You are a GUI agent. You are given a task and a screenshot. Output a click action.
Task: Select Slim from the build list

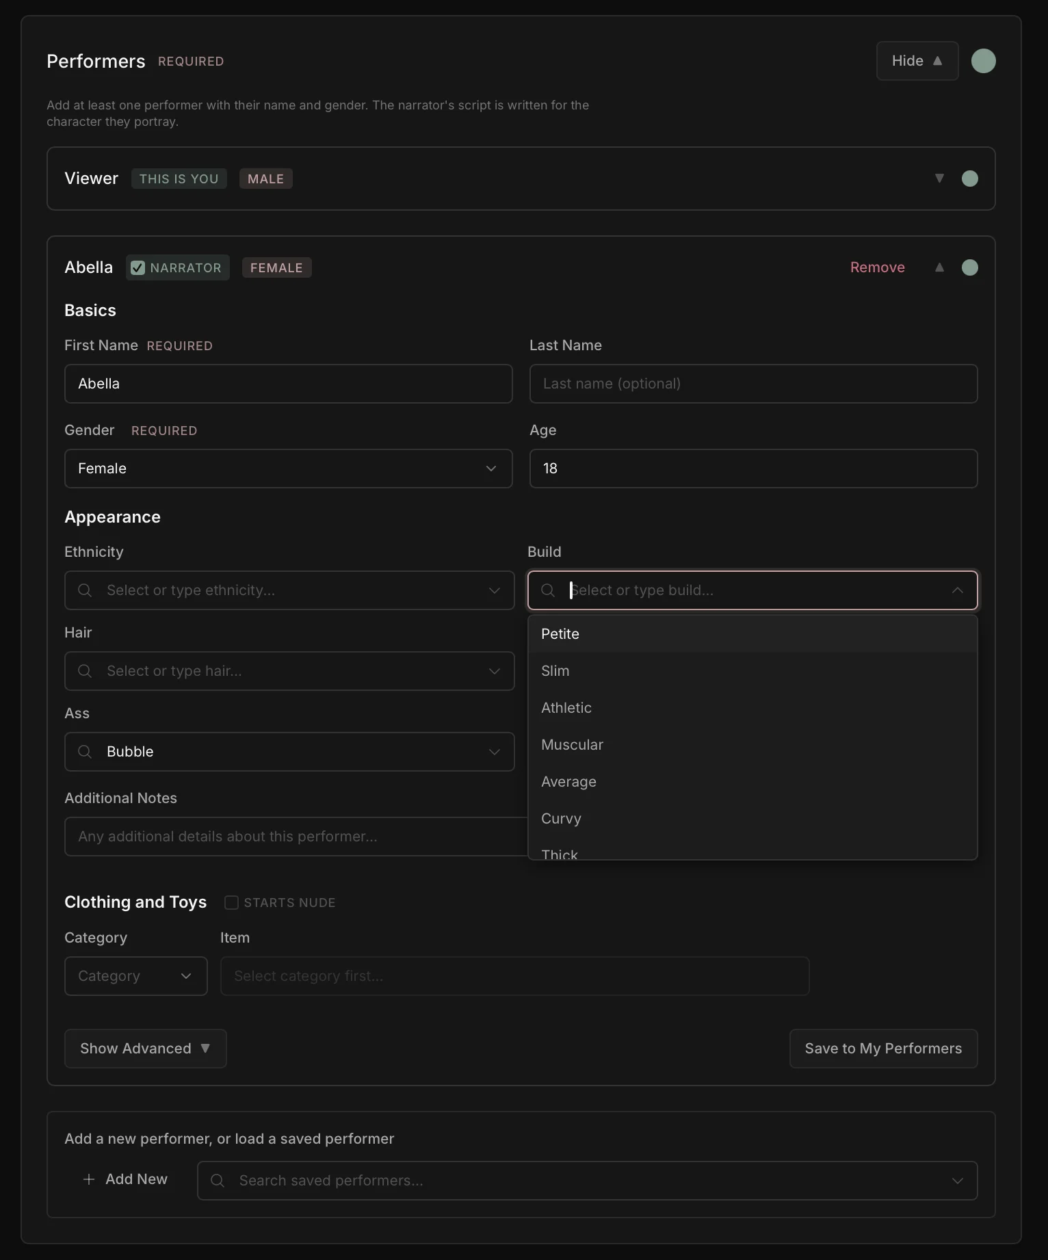(752, 671)
